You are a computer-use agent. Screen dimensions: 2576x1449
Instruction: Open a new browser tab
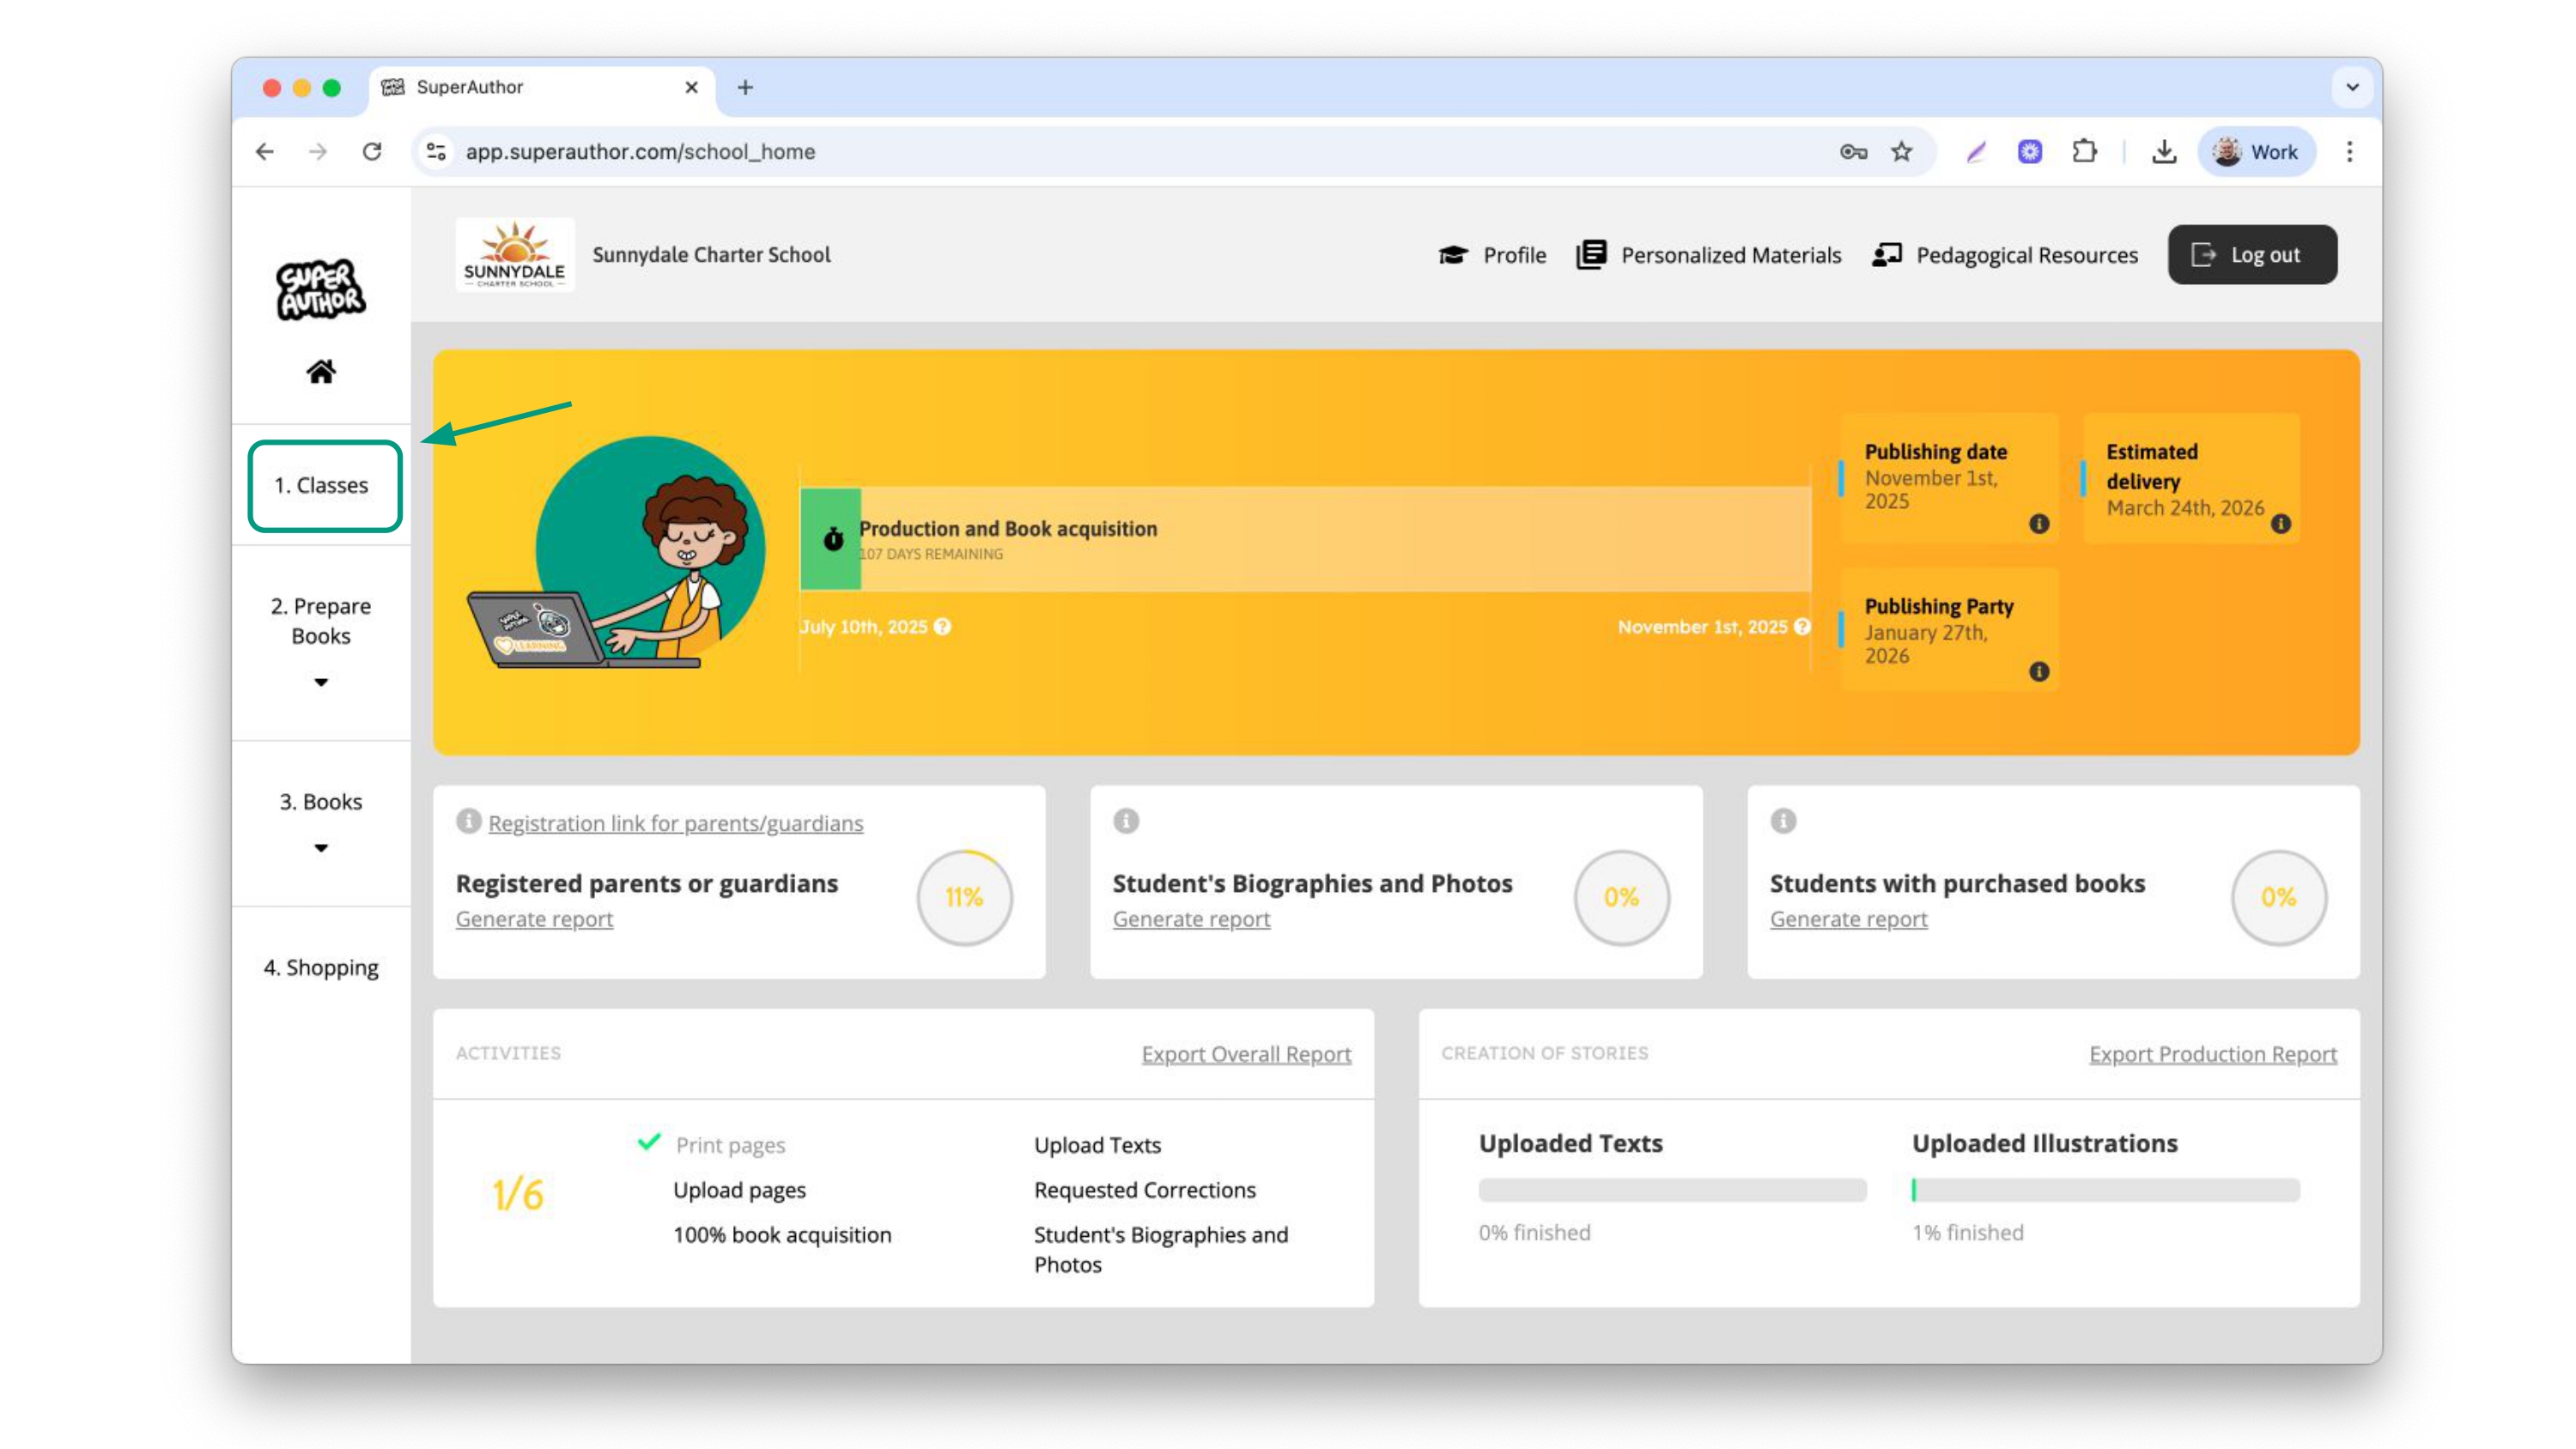click(x=745, y=88)
